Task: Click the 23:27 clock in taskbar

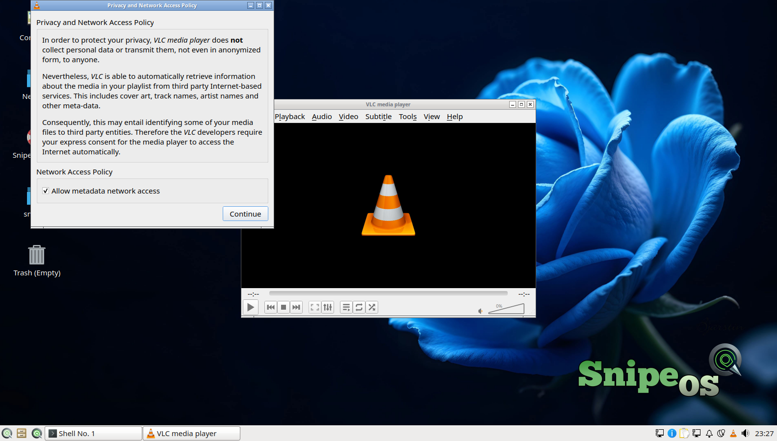Action: [x=764, y=434]
